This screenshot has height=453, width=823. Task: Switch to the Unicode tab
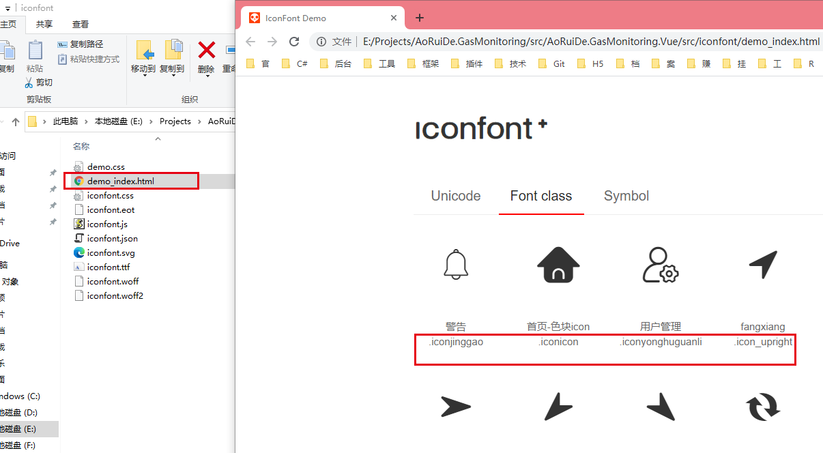click(x=456, y=196)
